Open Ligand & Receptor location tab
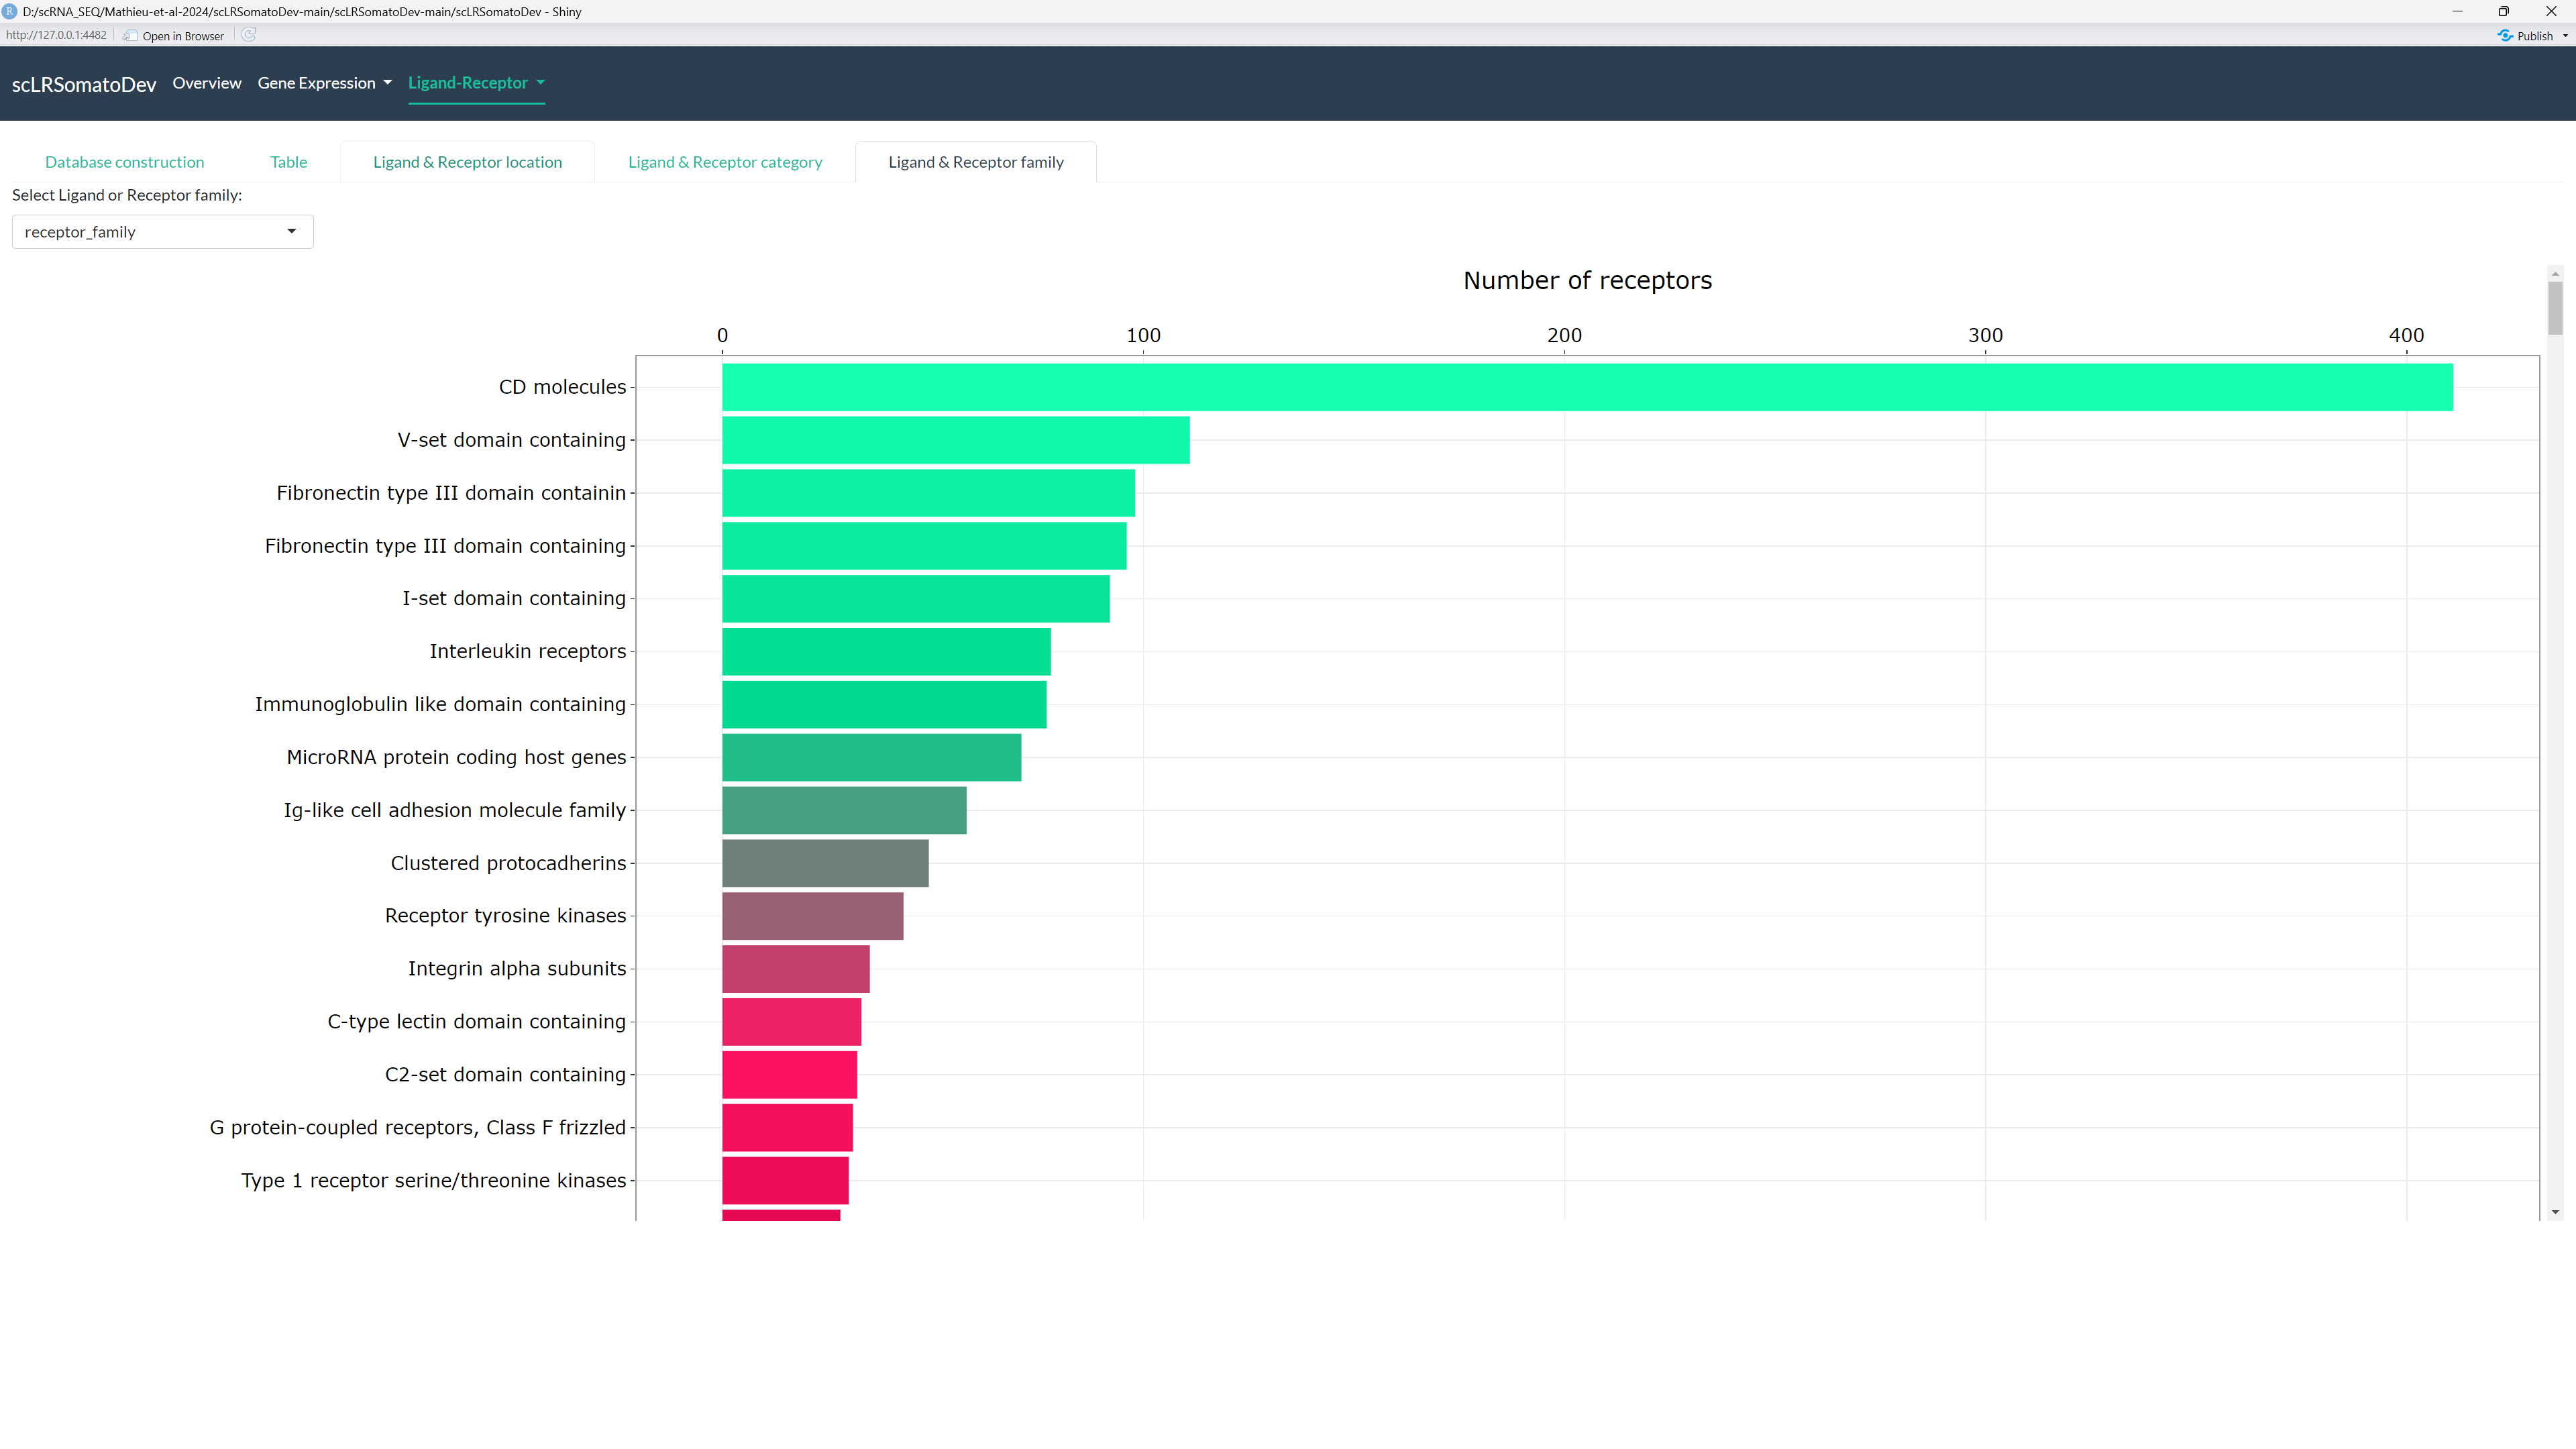The width and height of the screenshot is (2576, 1449). pyautogui.click(x=467, y=162)
